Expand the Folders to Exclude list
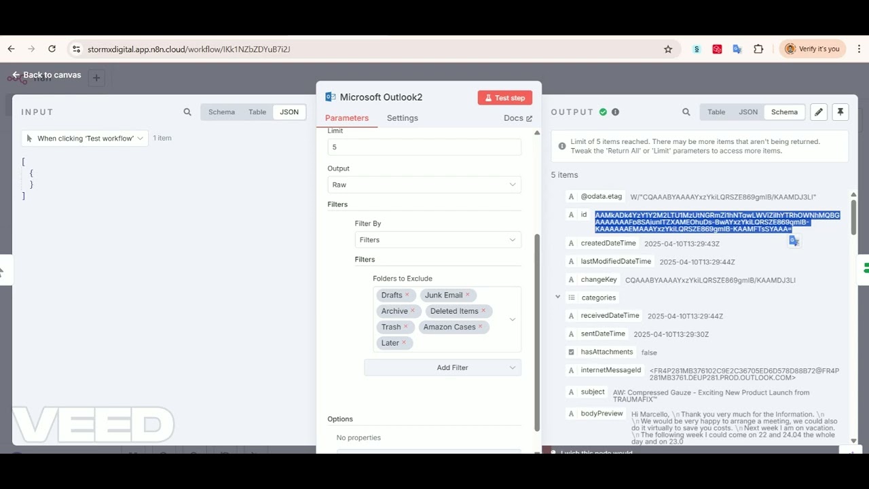This screenshot has height=489, width=869. 513,319
